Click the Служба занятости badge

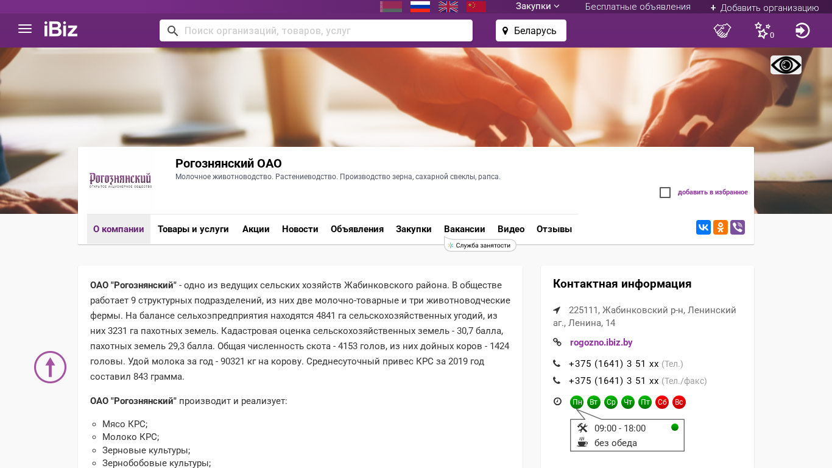(x=480, y=245)
